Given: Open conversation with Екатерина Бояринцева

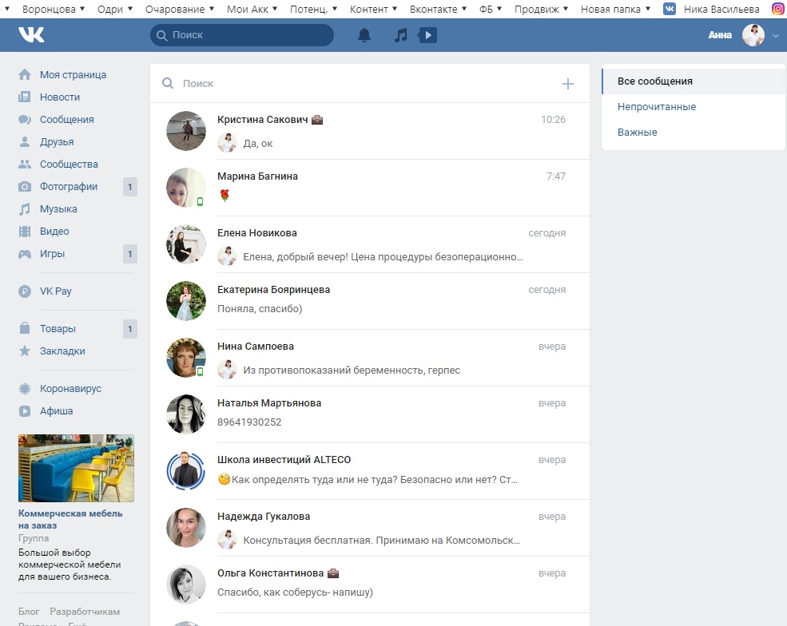Looking at the screenshot, I should pyautogui.click(x=370, y=301).
